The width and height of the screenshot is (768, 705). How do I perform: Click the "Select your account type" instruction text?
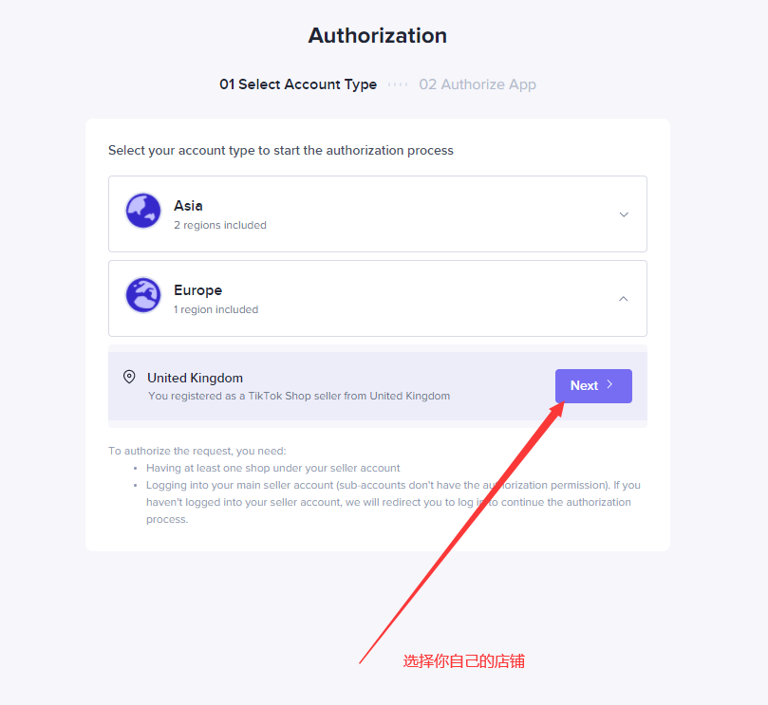point(280,150)
